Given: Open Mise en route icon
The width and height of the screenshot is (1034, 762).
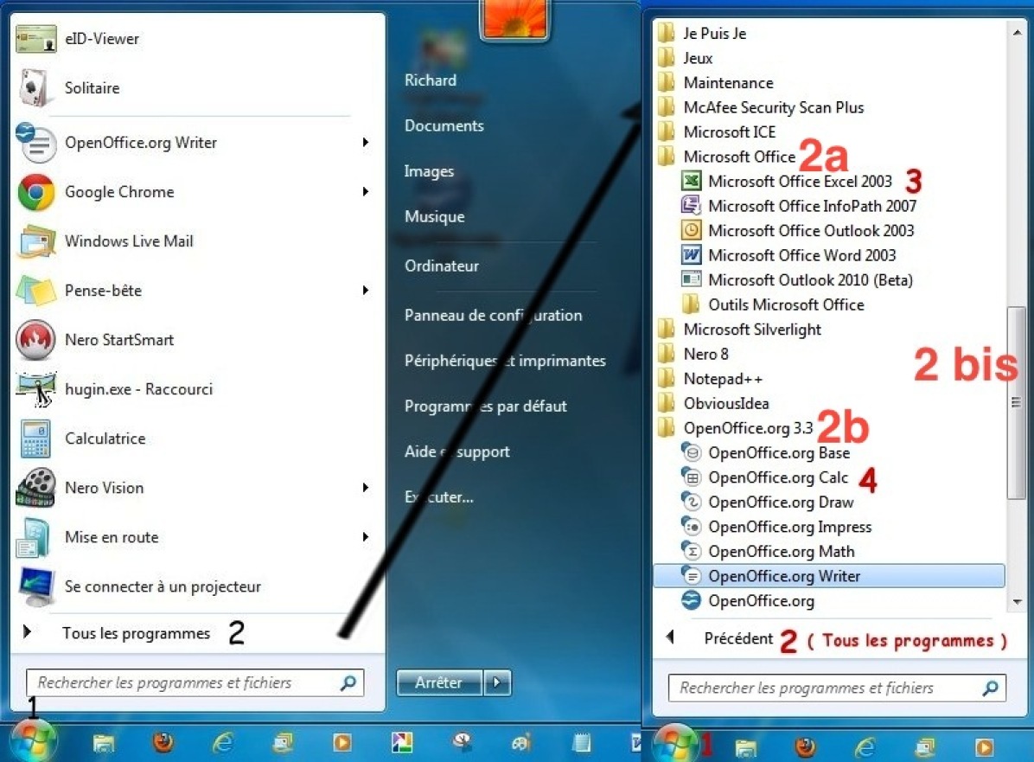Looking at the screenshot, I should click(x=35, y=537).
